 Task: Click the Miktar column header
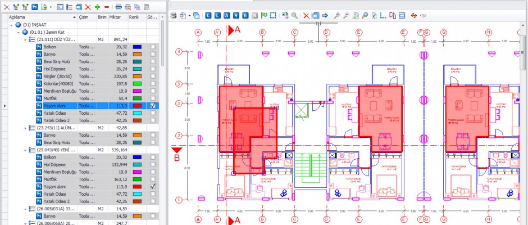[115, 17]
